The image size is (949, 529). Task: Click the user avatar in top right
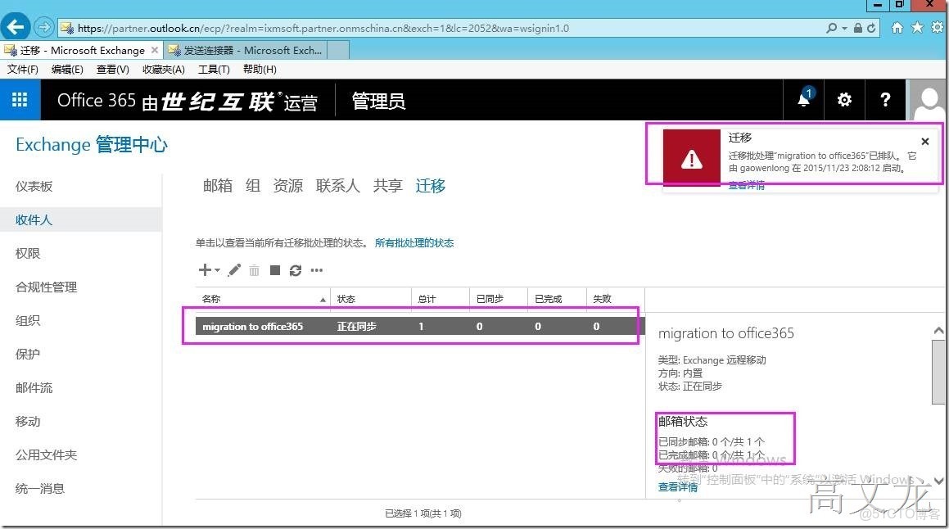[x=928, y=99]
